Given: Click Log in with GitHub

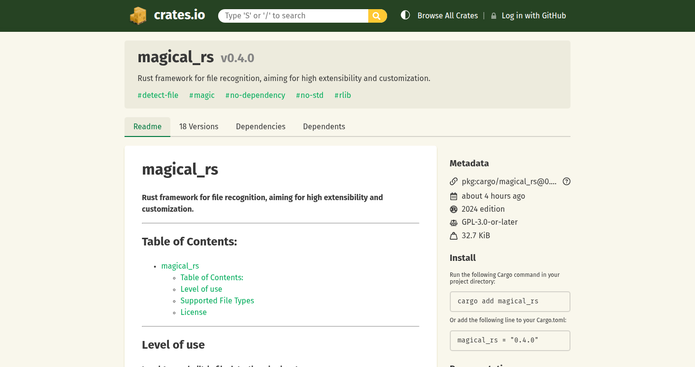Looking at the screenshot, I should [534, 16].
